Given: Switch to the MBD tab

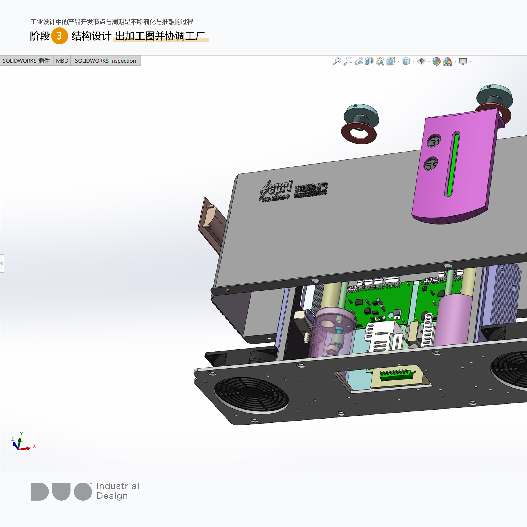Looking at the screenshot, I should (x=62, y=61).
